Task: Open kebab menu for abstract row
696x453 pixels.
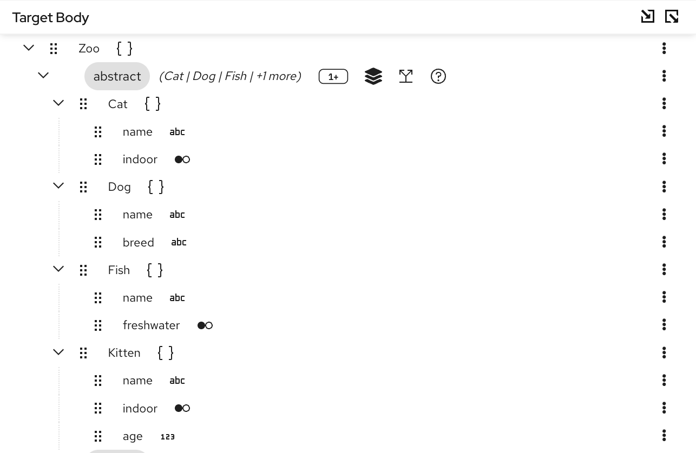Action: [x=664, y=76]
